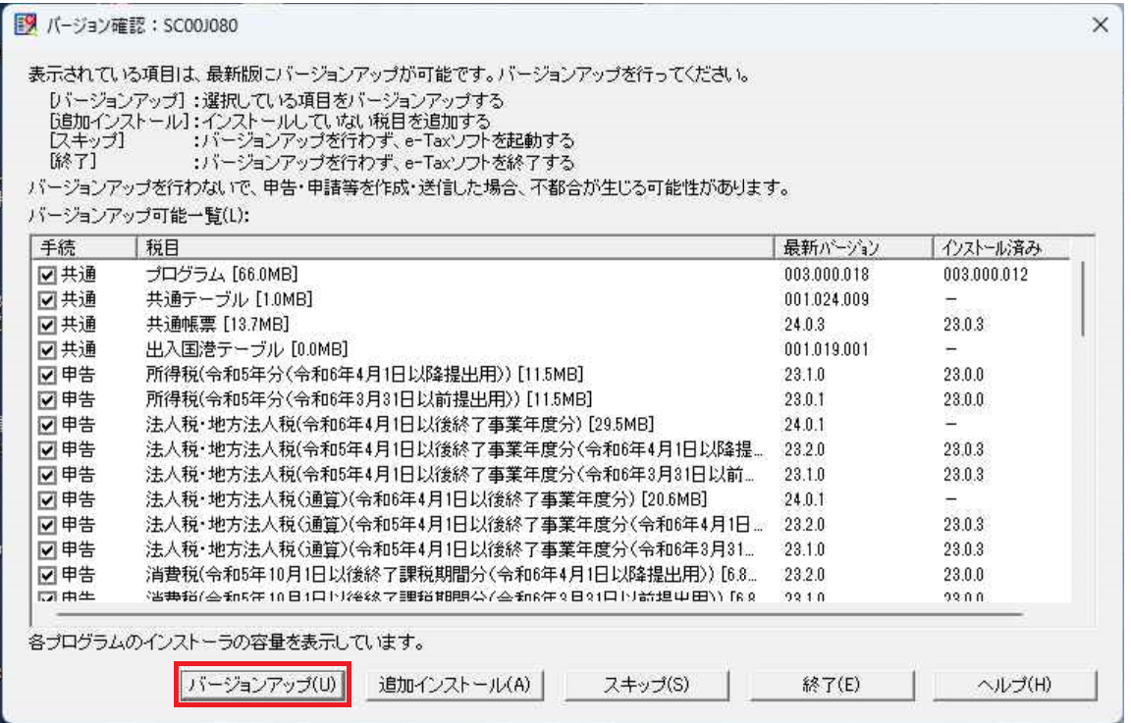The height and width of the screenshot is (723, 1131).
Task: Uncheck the プログラム [66.0MB] checkbox
Action: pyautogui.click(x=47, y=275)
